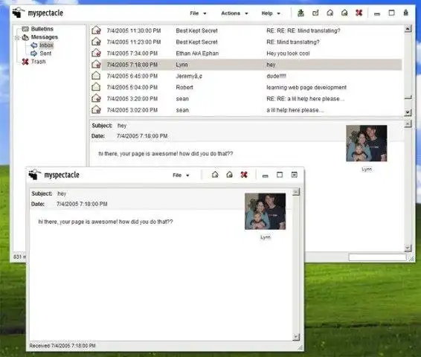Click the second envelope icon beside the red X in main toolbar
The height and width of the screenshot is (357, 421).
[344, 13]
